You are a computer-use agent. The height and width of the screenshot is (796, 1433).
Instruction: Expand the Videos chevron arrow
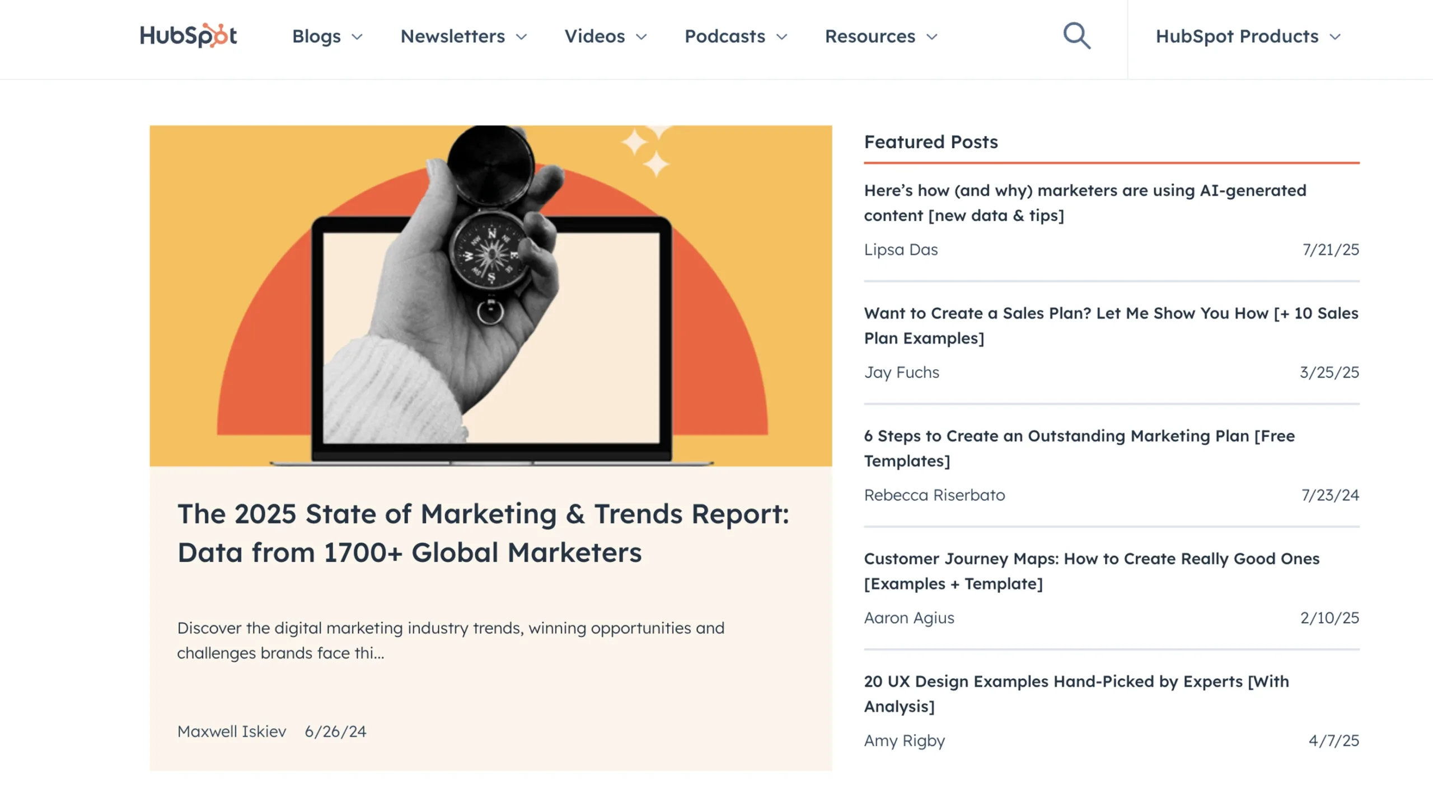click(641, 37)
